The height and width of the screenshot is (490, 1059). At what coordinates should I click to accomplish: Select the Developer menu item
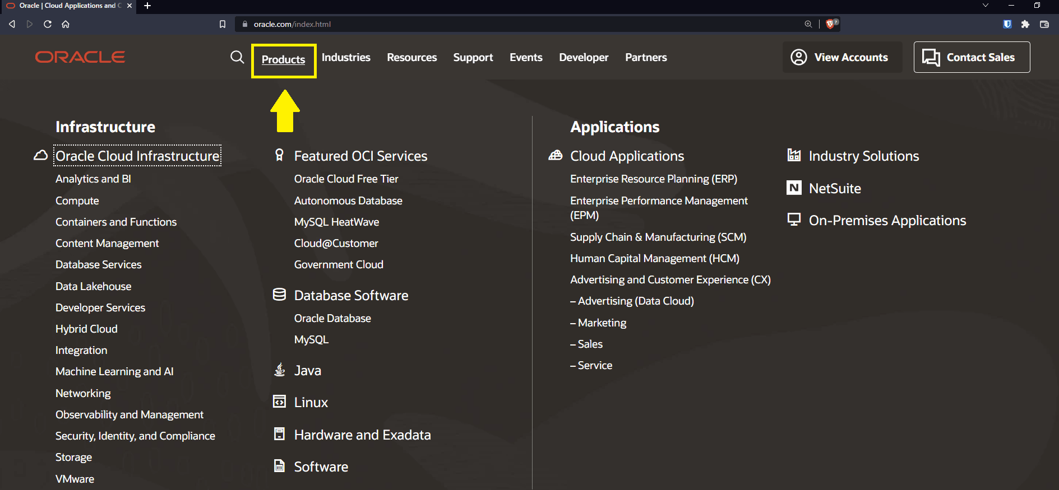pyautogui.click(x=584, y=58)
